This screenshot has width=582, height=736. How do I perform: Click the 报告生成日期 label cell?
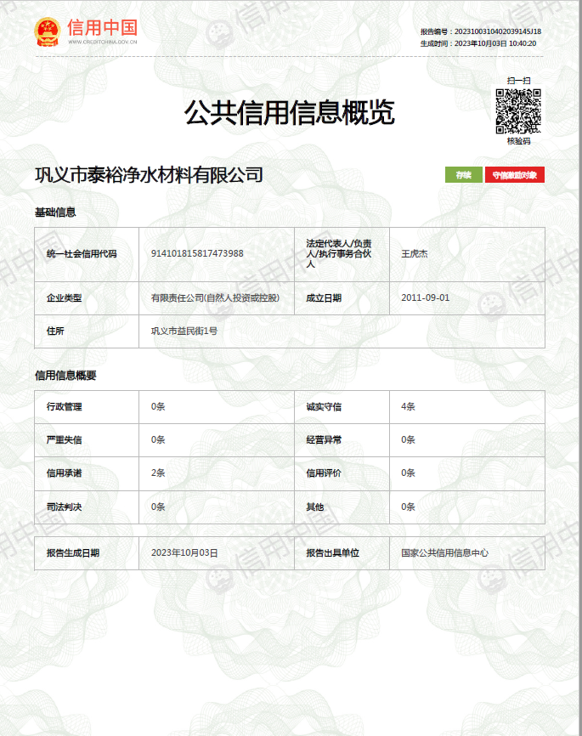coord(87,553)
